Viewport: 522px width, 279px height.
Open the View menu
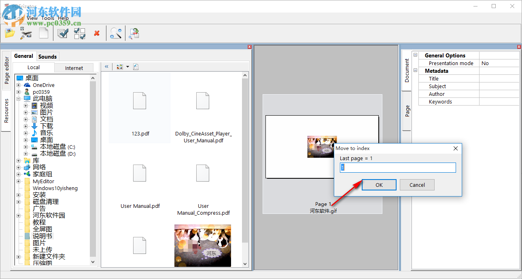point(32,18)
